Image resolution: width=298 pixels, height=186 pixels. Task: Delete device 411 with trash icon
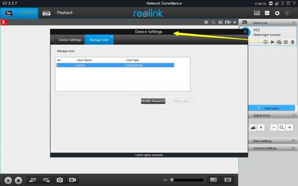click(292, 42)
